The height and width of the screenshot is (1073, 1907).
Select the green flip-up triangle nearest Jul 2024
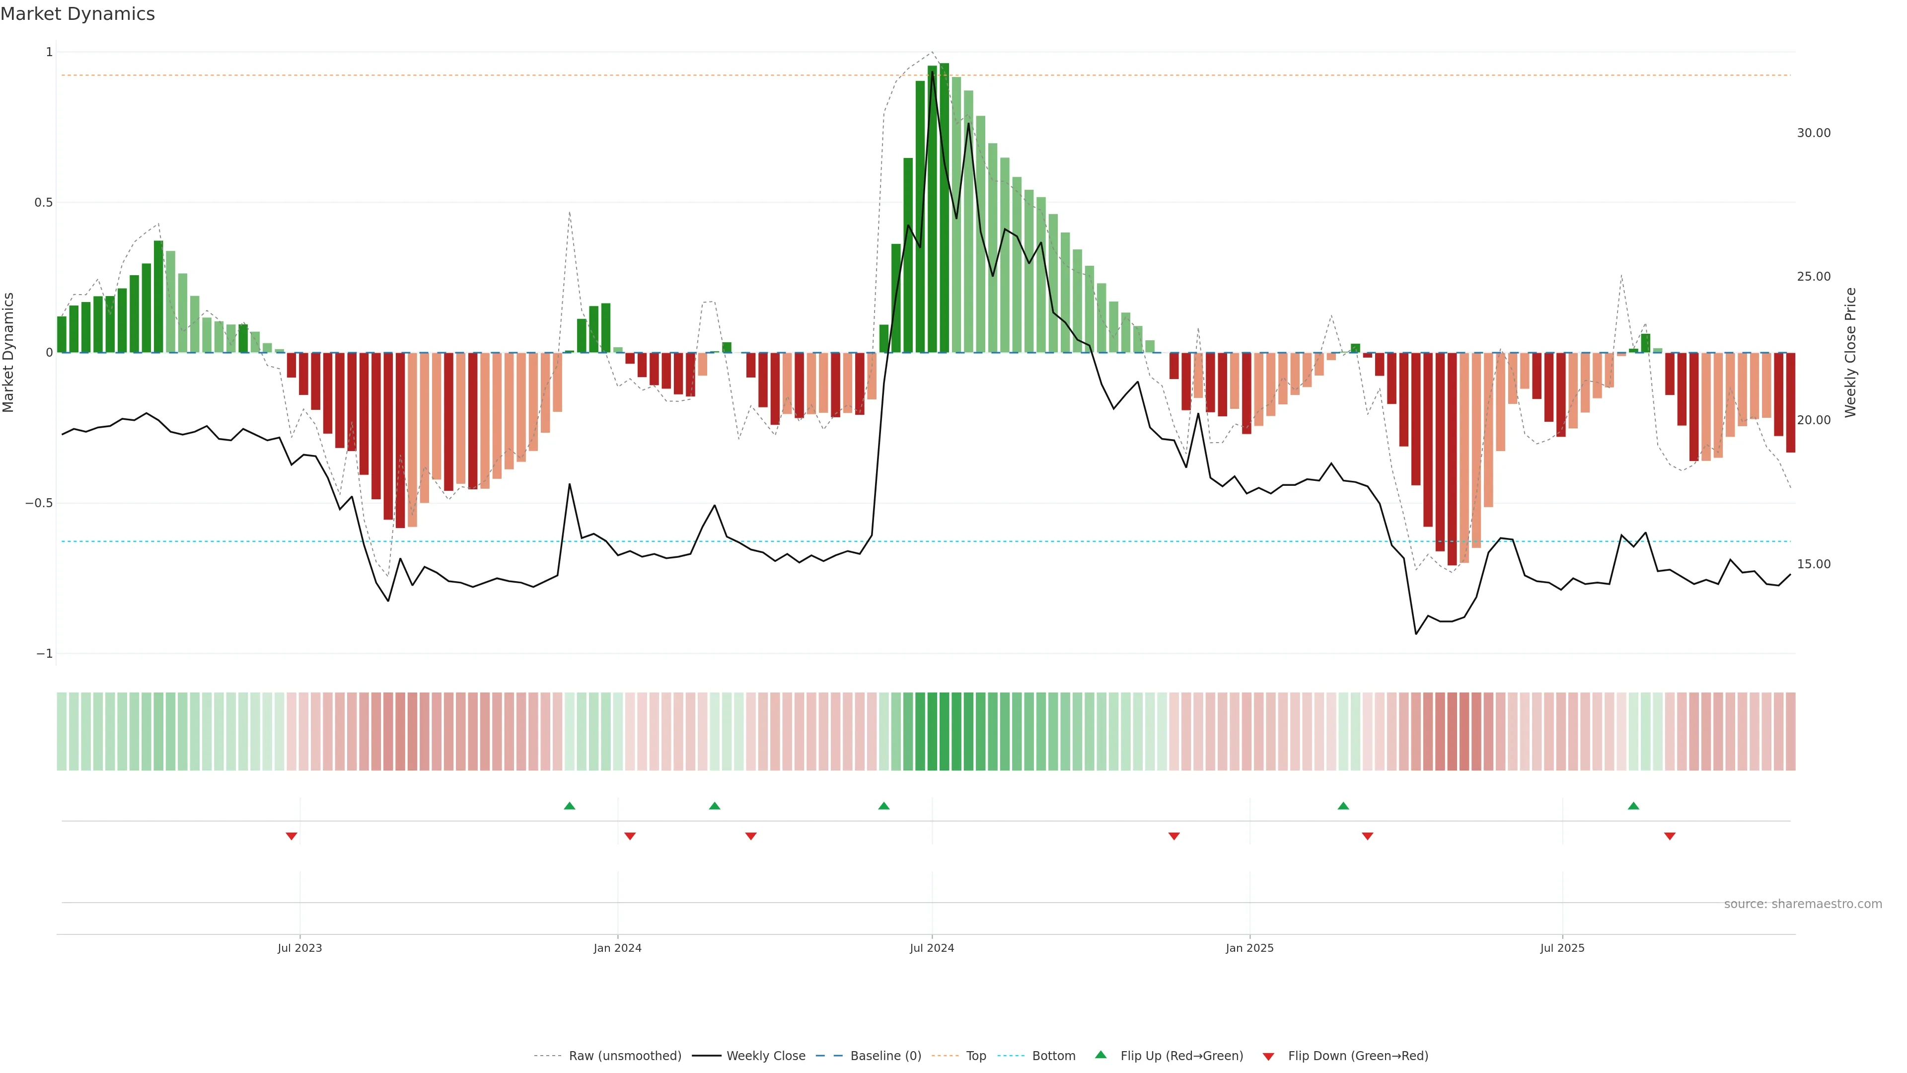coord(884,806)
